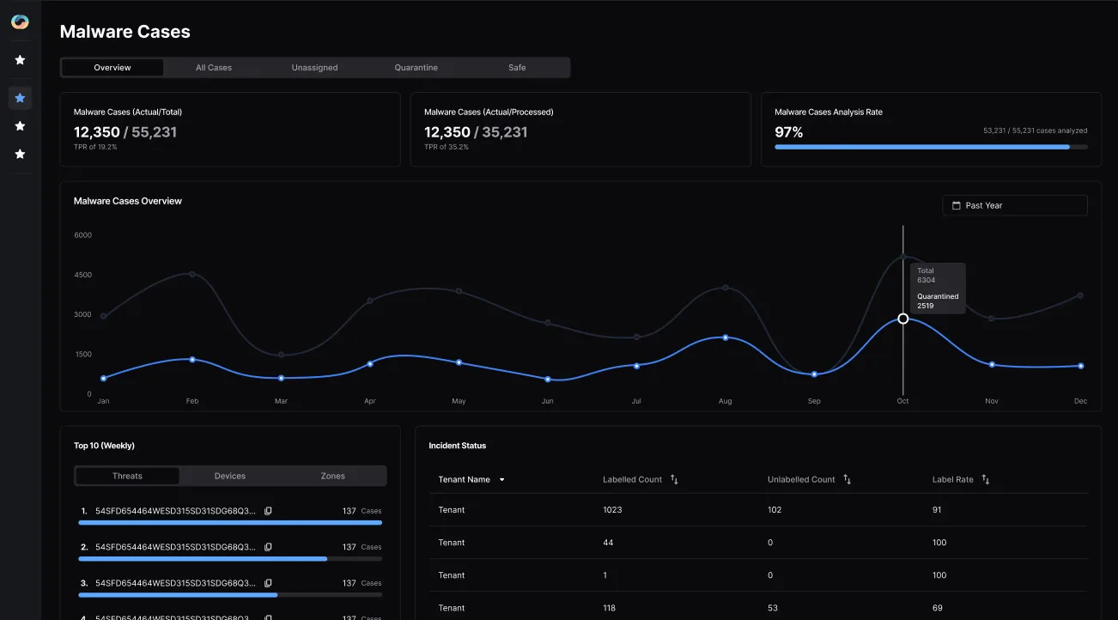Sort by Label Rate using the arrows icon

(985, 479)
